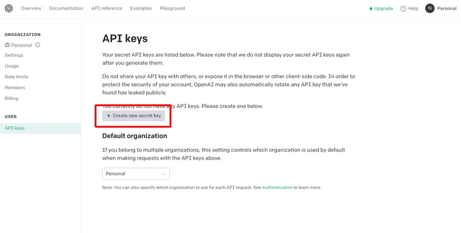
Task: Go to Documentation in top navigation
Action: 66,8
